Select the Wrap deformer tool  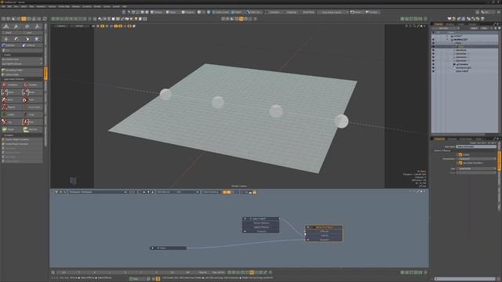click(32, 114)
